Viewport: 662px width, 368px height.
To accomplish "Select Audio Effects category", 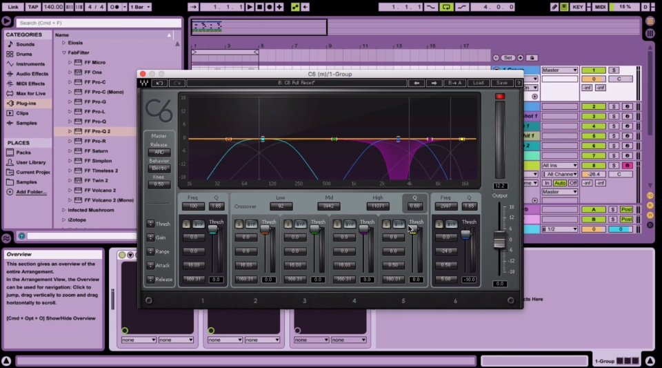I will pyautogui.click(x=32, y=73).
